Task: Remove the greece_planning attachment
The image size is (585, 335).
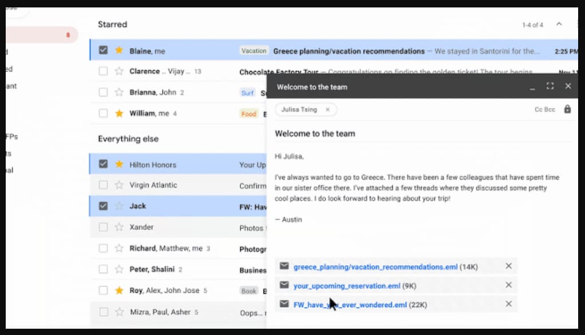Action: pyautogui.click(x=508, y=266)
